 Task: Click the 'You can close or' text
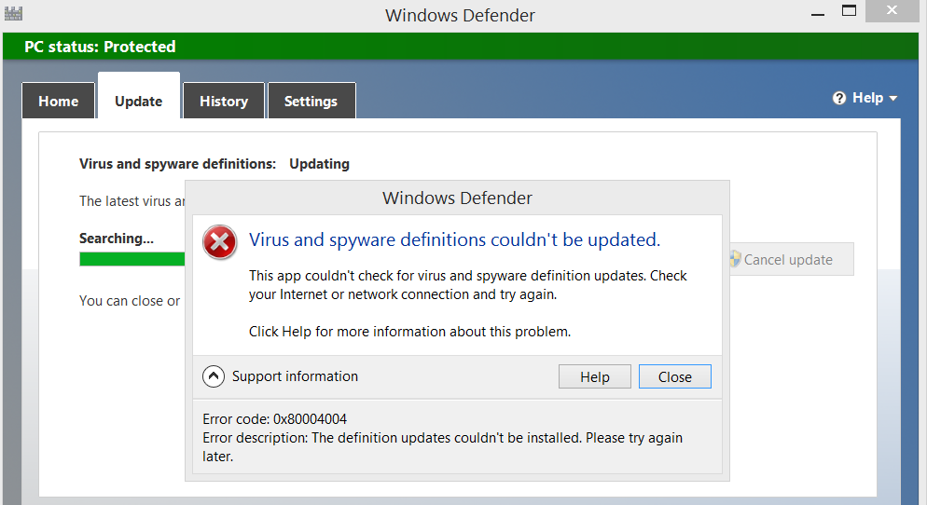tap(130, 301)
